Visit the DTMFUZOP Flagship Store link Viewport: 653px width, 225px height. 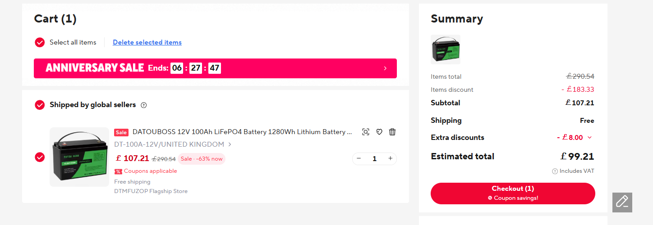click(x=151, y=191)
